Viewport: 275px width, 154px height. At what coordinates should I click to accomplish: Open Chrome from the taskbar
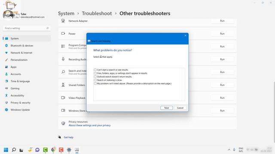[53, 150]
